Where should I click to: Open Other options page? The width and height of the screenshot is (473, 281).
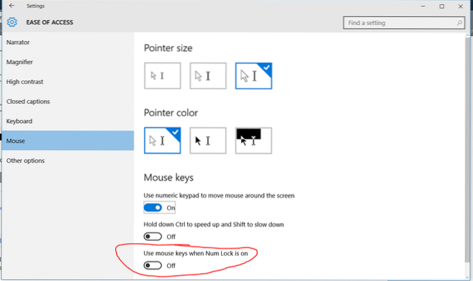25,160
